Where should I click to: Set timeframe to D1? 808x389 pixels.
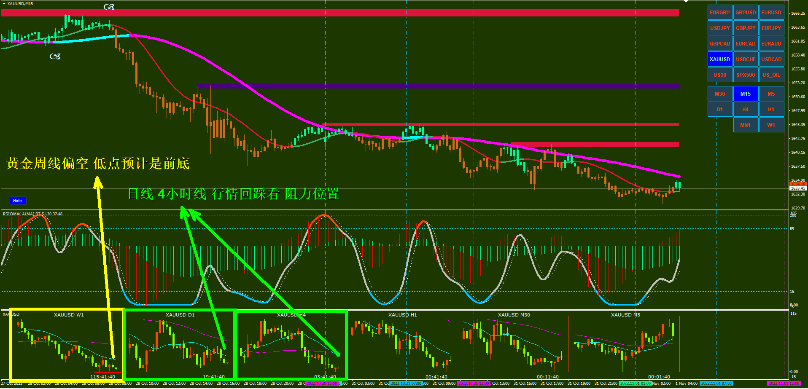tap(720, 110)
